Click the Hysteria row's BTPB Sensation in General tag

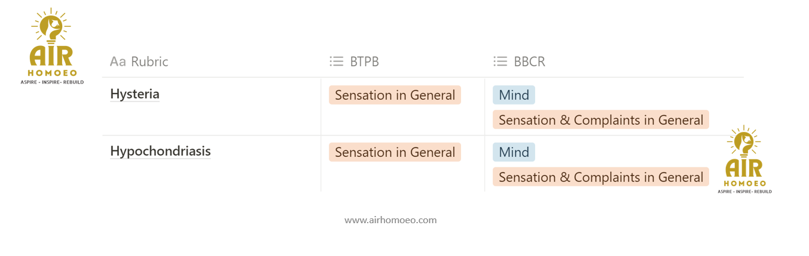(395, 95)
